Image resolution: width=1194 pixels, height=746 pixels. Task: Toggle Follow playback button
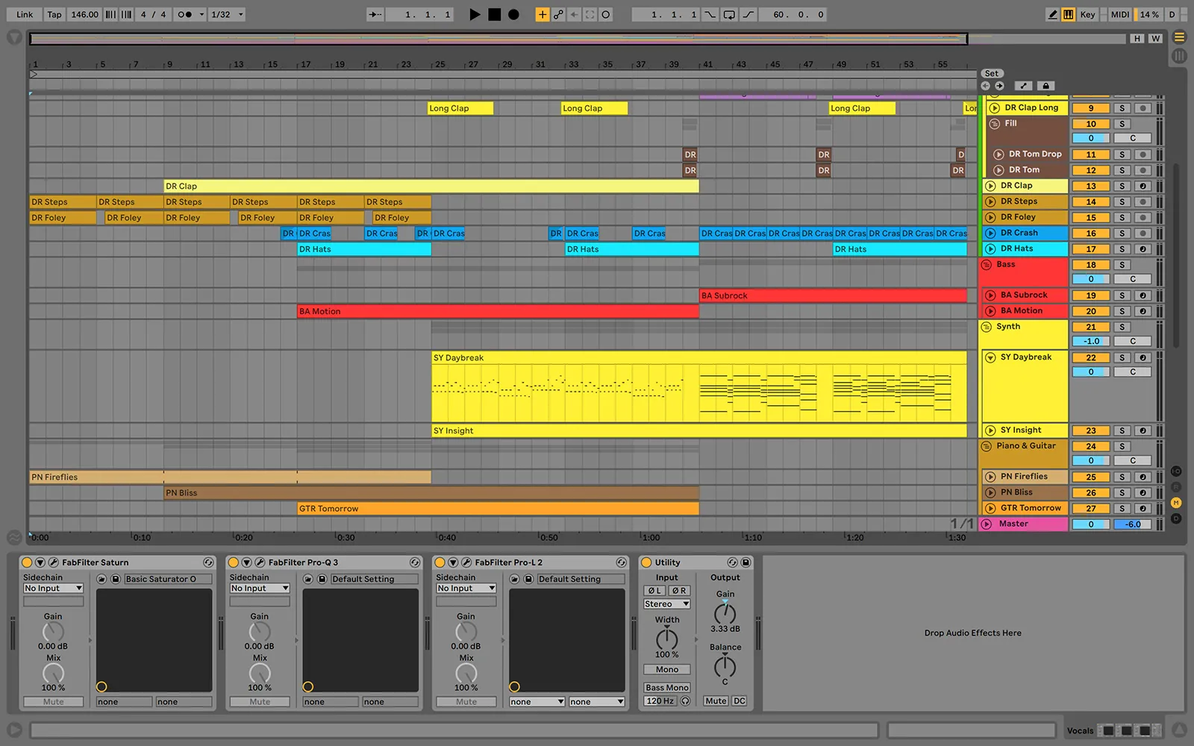[x=375, y=14]
